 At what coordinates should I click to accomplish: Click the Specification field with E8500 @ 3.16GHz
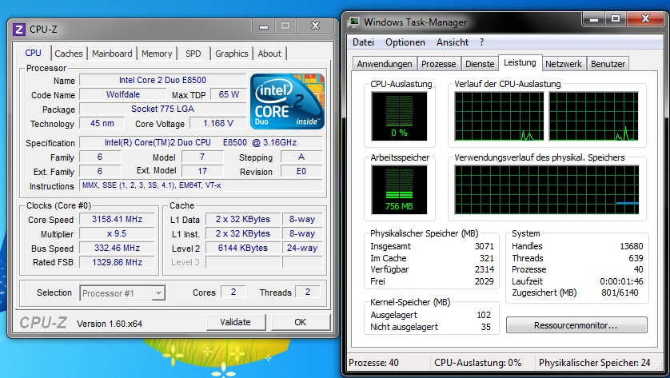point(201,142)
